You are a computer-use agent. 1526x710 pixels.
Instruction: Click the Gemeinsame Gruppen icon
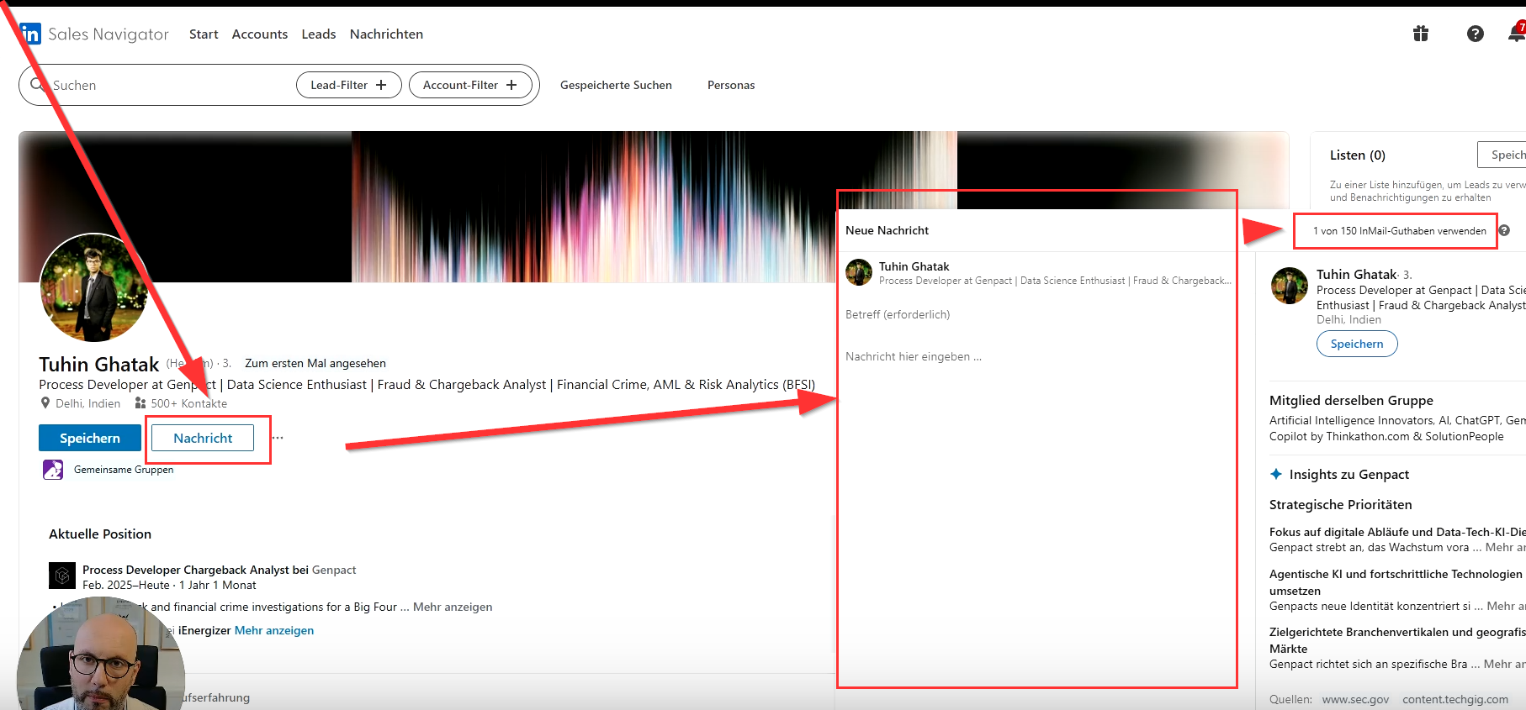pos(53,470)
